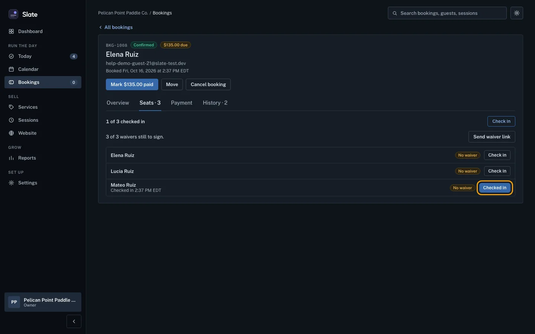Open the Pelican Point Paddle account switcher
Image resolution: width=535 pixels, height=334 pixels.
pyautogui.click(x=43, y=302)
